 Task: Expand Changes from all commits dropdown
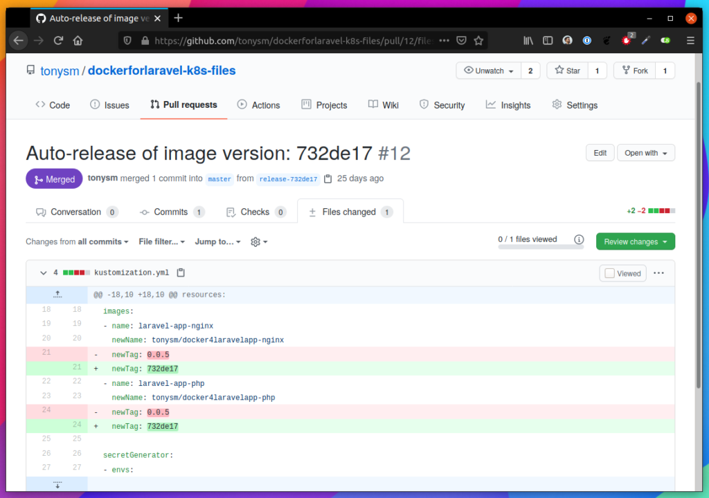coord(77,242)
